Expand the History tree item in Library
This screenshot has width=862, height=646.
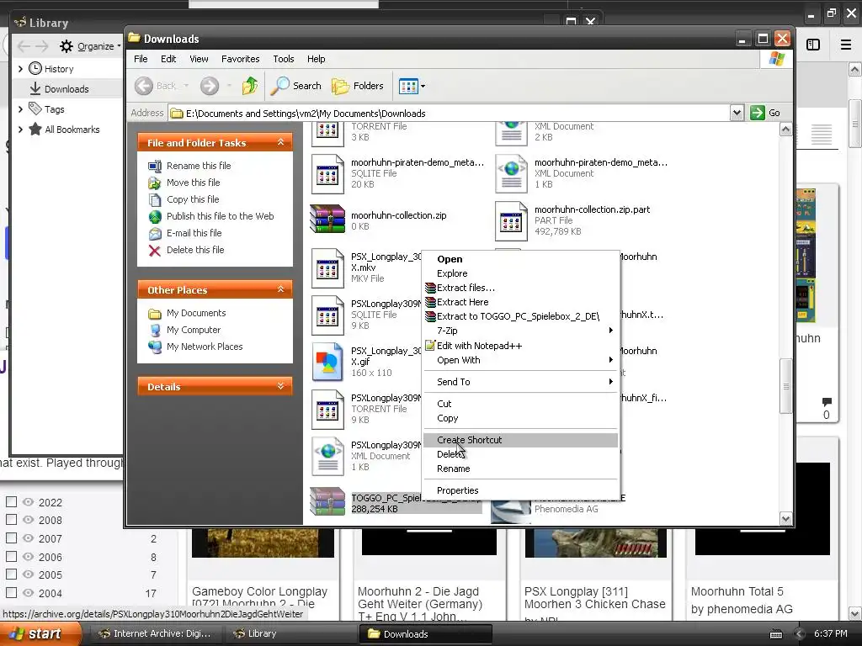click(20, 69)
